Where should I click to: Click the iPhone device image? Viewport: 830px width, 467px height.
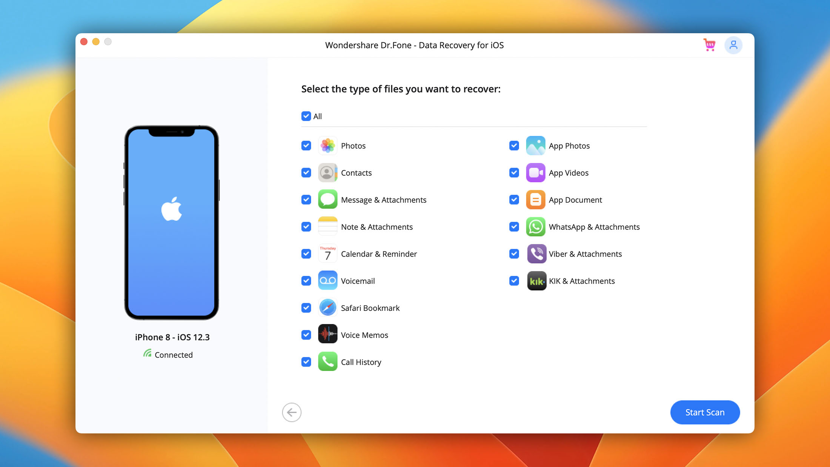(172, 223)
